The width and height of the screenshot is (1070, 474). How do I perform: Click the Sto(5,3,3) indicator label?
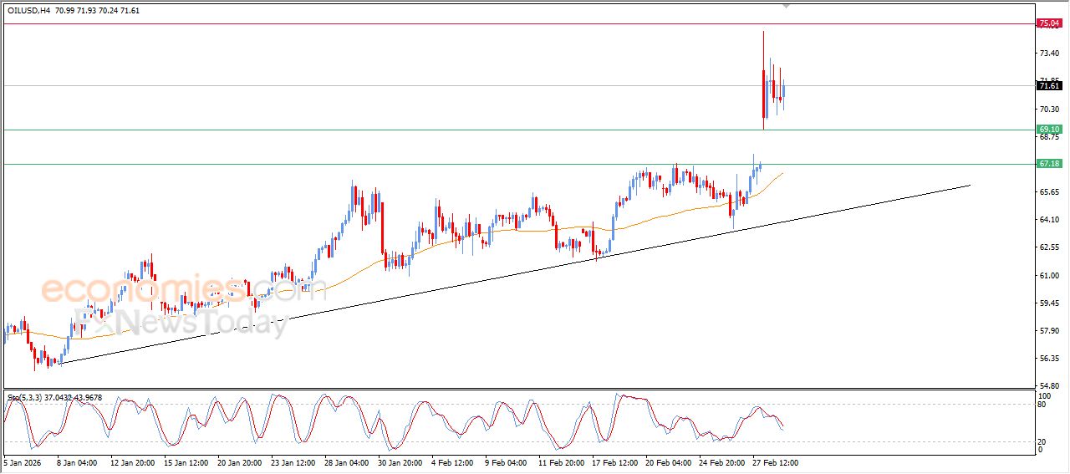pos(24,398)
